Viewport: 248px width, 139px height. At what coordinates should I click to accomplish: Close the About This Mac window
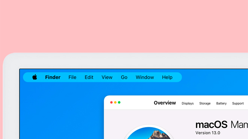pyautogui.click(x=111, y=102)
